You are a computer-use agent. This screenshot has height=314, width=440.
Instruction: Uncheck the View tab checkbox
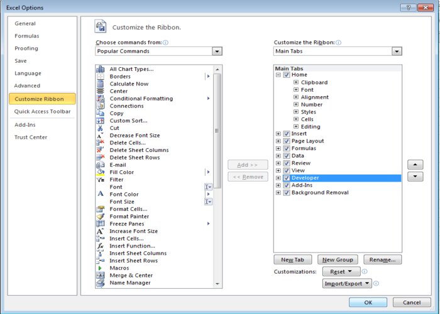(x=287, y=170)
